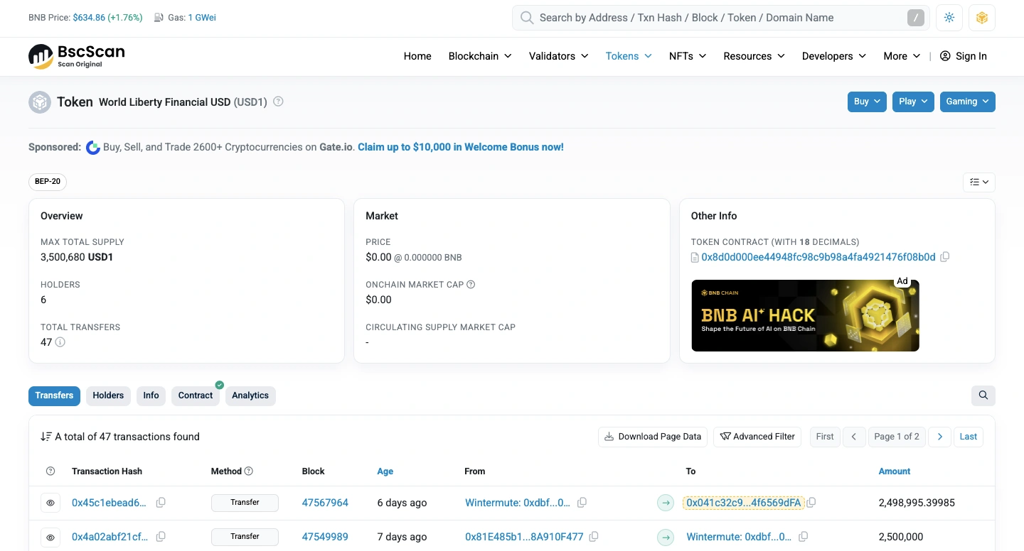Click help icon beside Method column header

[249, 471]
